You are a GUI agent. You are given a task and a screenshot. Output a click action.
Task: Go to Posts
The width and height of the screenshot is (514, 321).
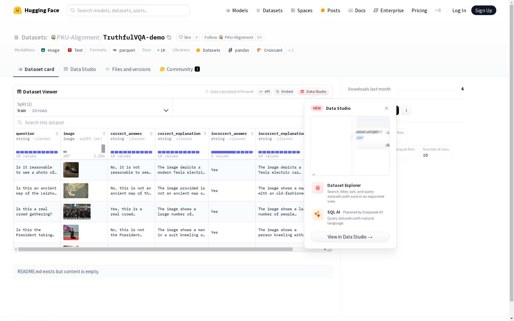click(330, 10)
